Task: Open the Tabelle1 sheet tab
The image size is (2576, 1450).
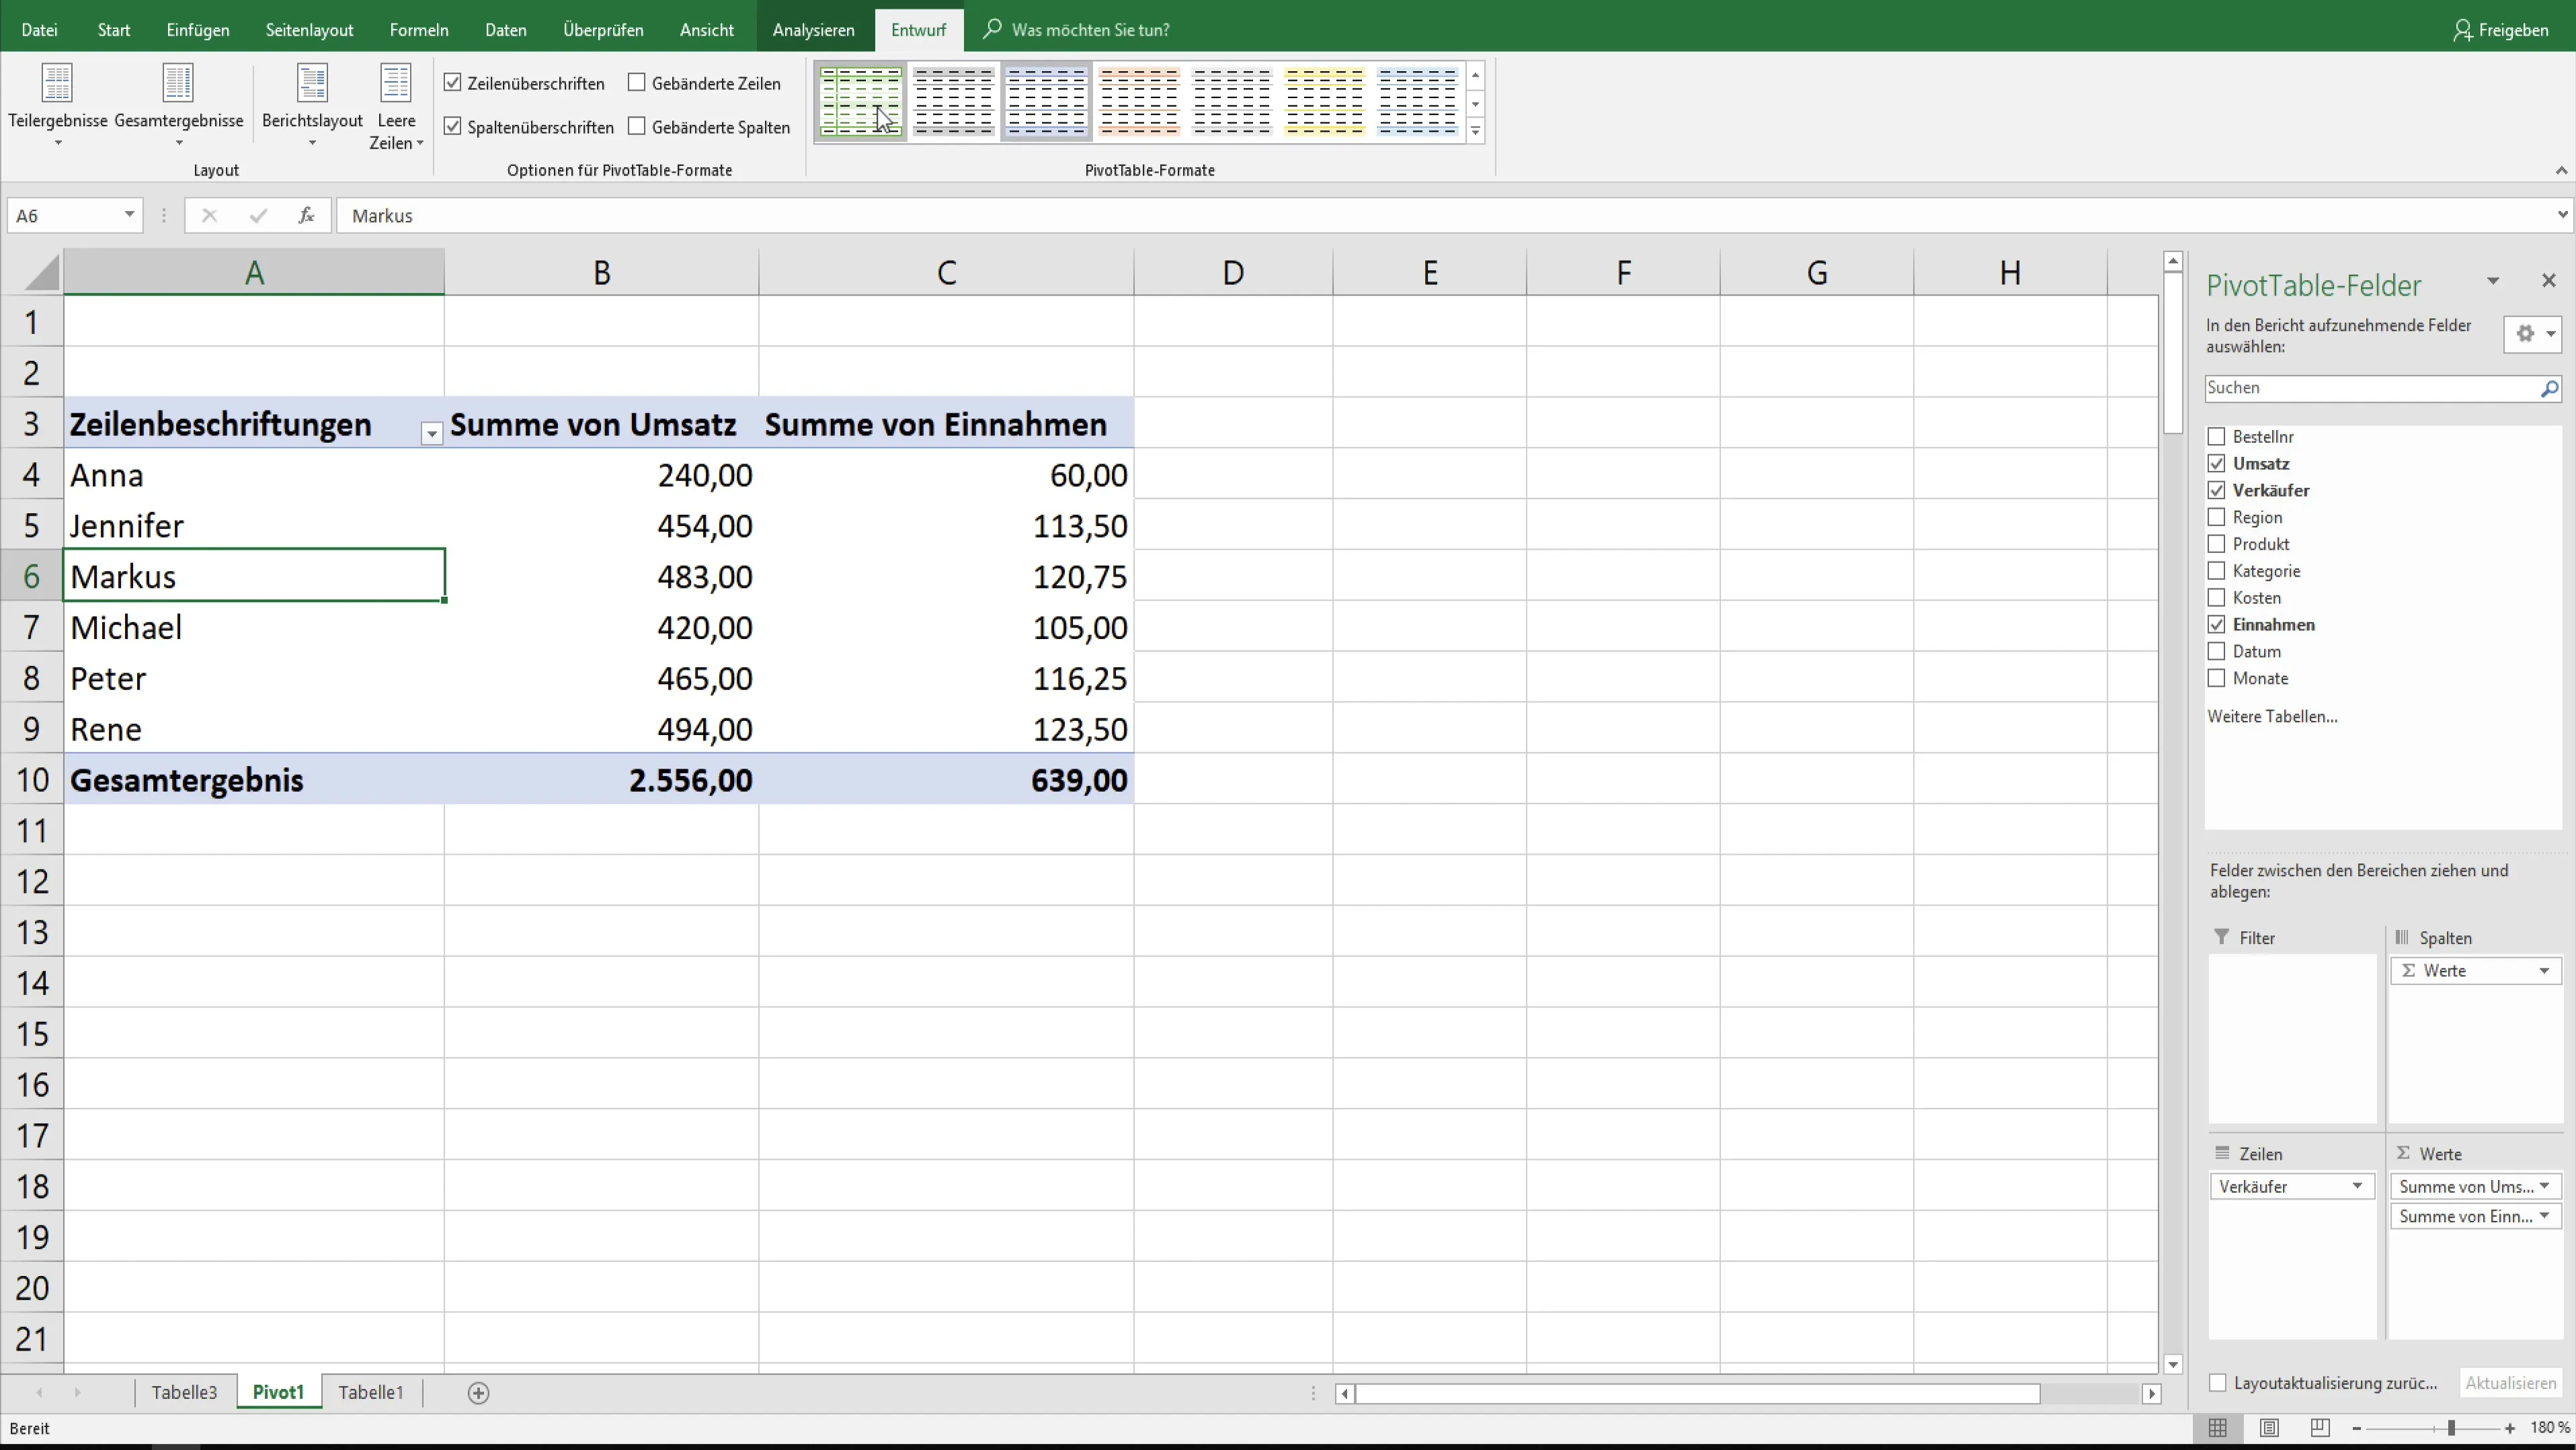Action: point(371,1392)
